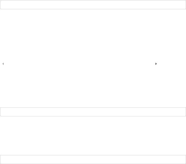The height and width of the screenshot is (164, 186).
Task: Click the right-pointing dark arrow
Action: (156, 64)
